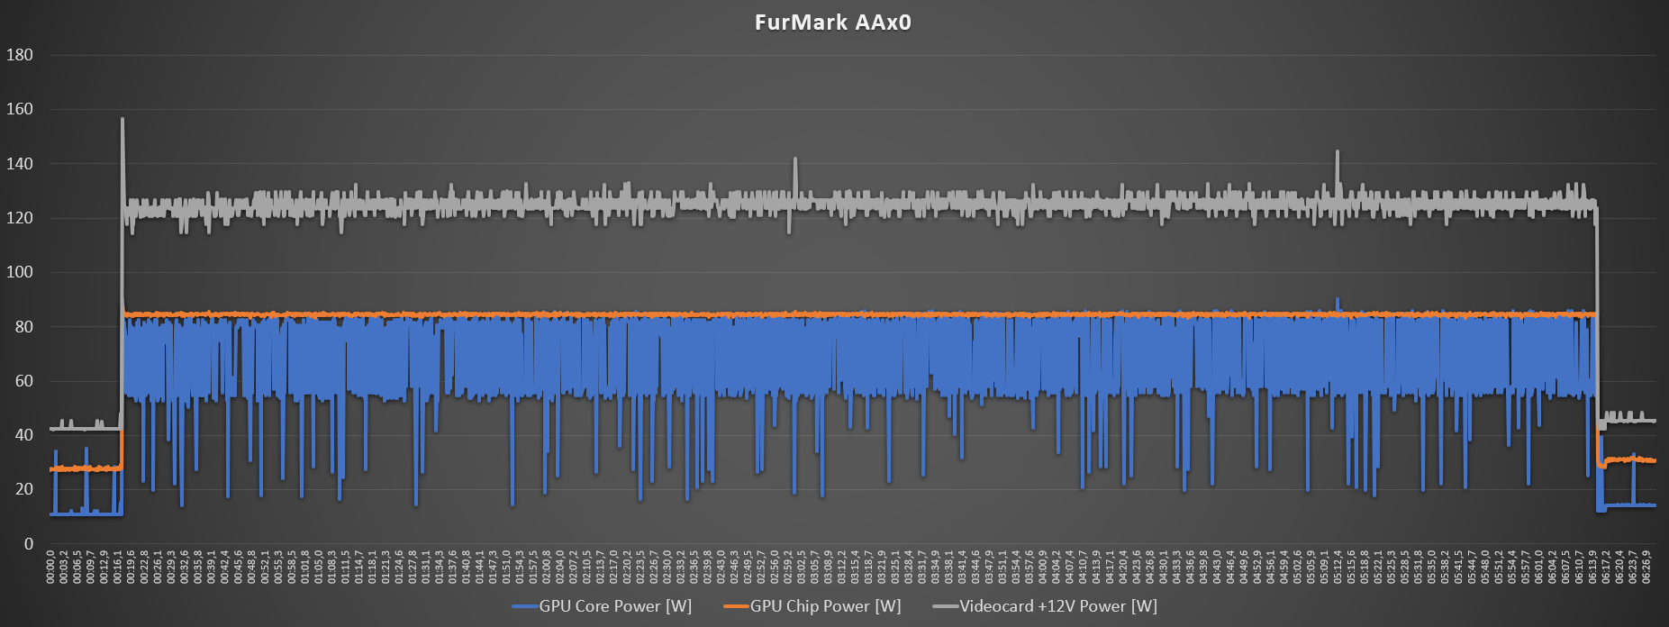Select the Videocard +12V Power [W] legend entry
The height and width of the screenshot is (627, 1669).
pos(1045,606)
